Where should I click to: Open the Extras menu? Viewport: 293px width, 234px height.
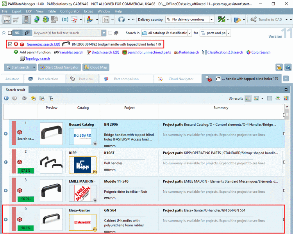88,11
